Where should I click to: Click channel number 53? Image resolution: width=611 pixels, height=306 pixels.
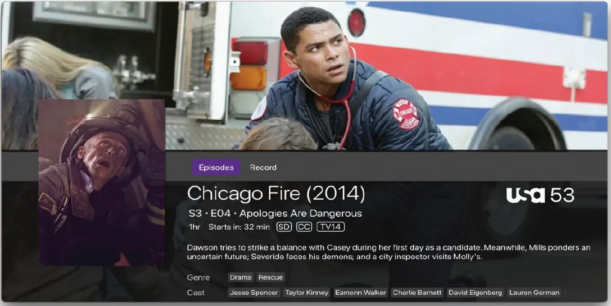(562, 195)
